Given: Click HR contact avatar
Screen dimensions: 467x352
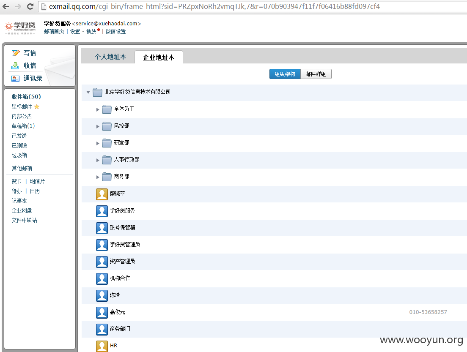Looking at the screenshot, I should 102,347.
